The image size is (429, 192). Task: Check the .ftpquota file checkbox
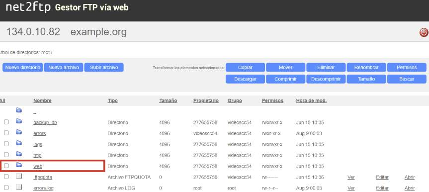click(x=6, y=177)
